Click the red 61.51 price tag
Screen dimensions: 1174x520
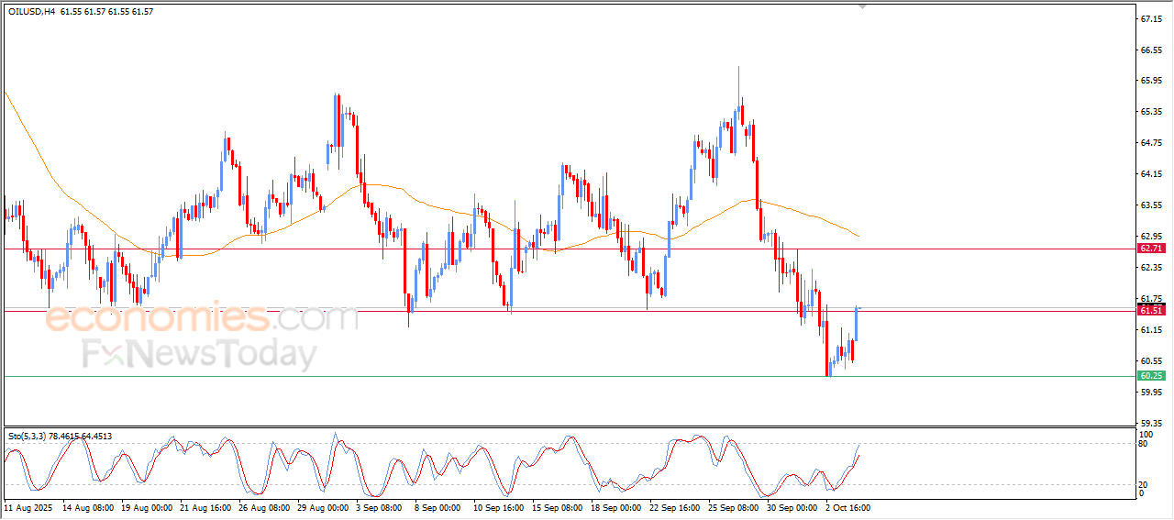(1150, 311)
